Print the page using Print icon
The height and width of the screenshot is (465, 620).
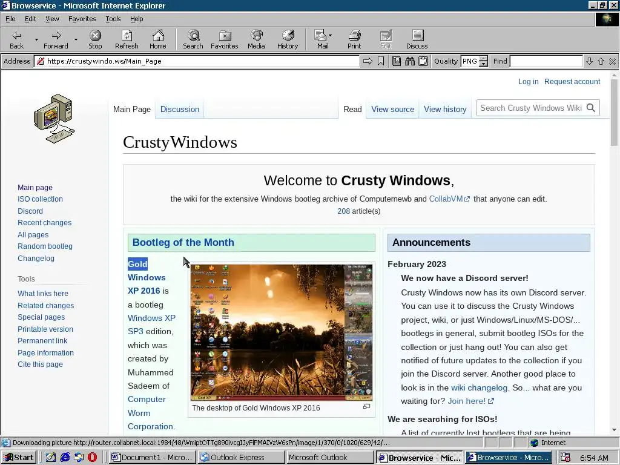354,36
